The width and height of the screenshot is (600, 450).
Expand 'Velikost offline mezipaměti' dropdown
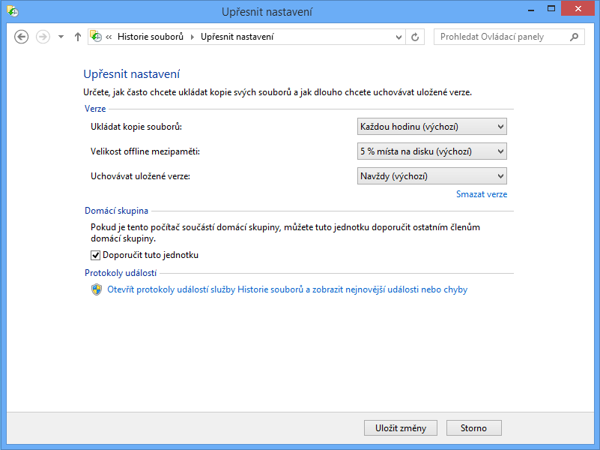coord(432,151)
